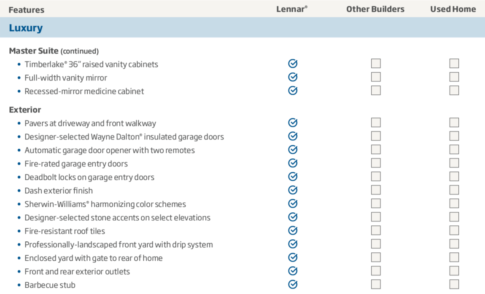Select the Other Builders column header
The image size is (485, 294).
click(x=375, y=9)
